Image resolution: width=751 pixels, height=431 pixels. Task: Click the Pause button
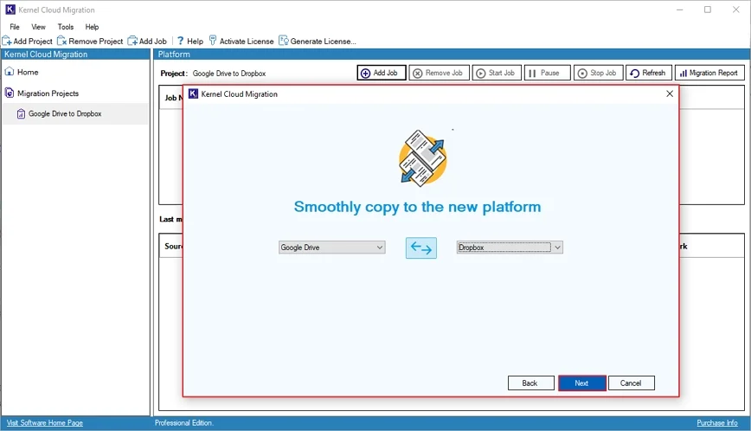(548, 73)
